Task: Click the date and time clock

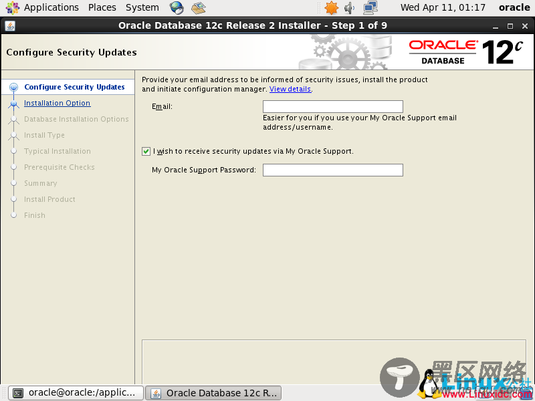Action: [x=443, y=7]
